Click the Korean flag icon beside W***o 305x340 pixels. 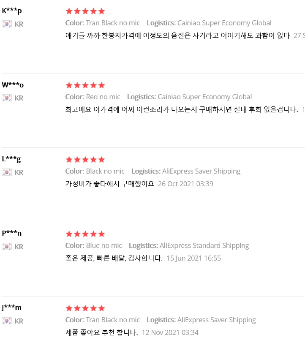(x=7, y=98)
